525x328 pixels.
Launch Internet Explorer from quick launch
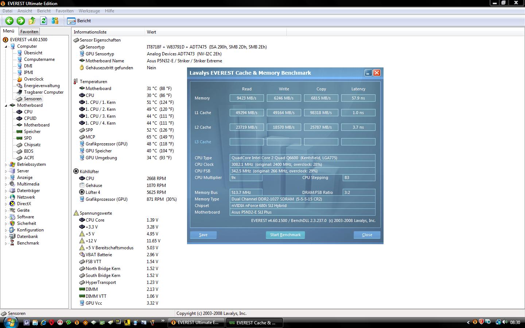[x=43, y=323]
